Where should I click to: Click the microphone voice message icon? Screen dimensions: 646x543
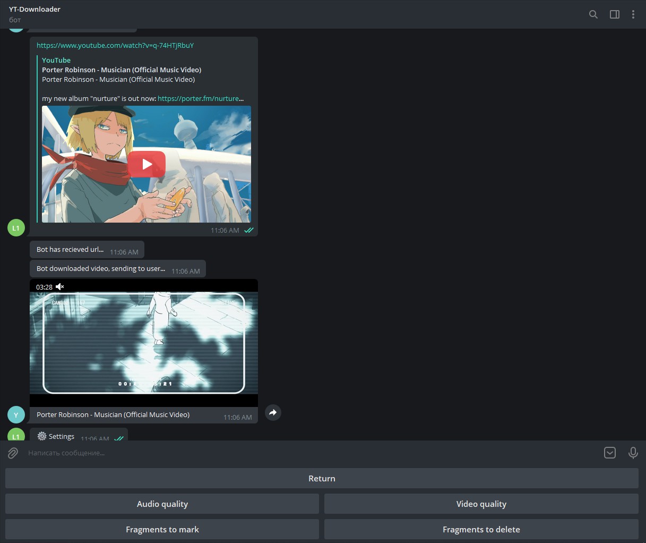[633, 453]
